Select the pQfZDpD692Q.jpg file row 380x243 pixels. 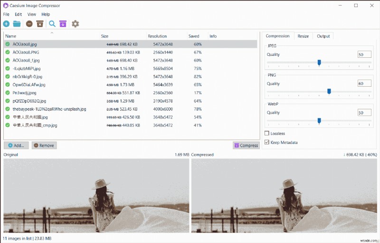(130, 101)
